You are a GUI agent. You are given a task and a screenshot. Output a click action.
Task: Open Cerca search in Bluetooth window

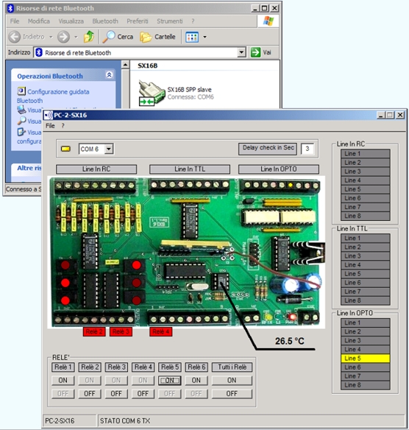pos(118,37)
